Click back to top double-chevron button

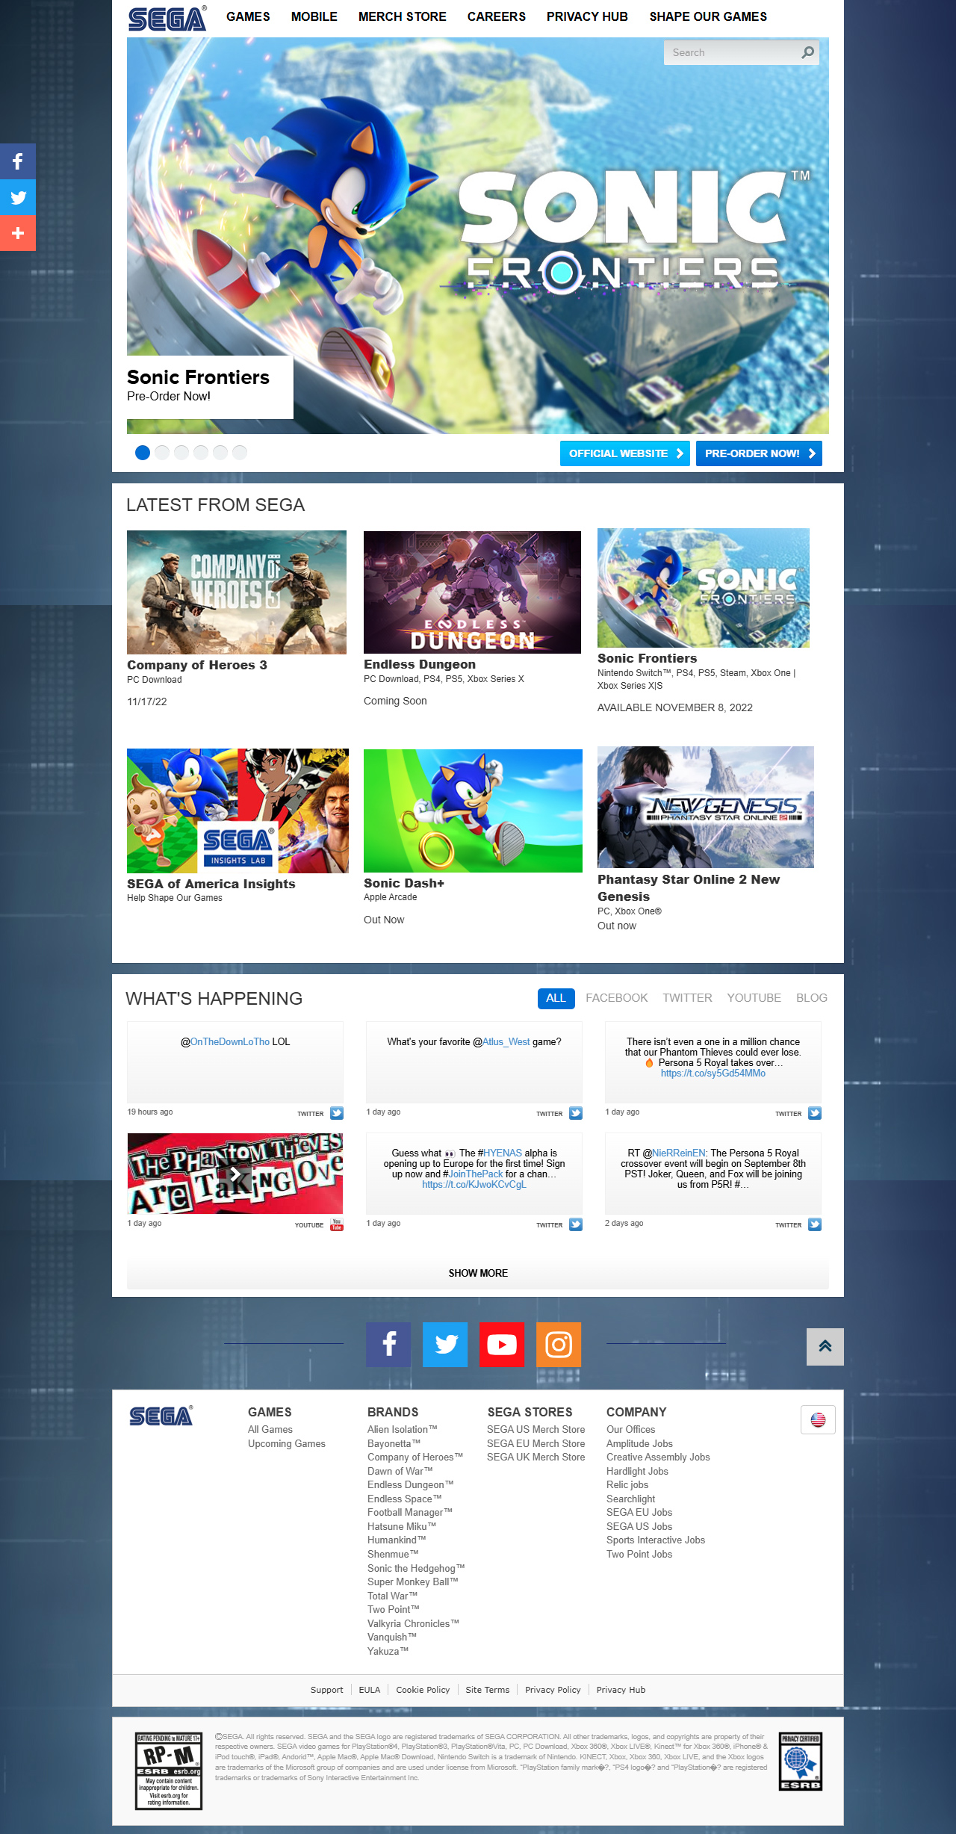825,1347
